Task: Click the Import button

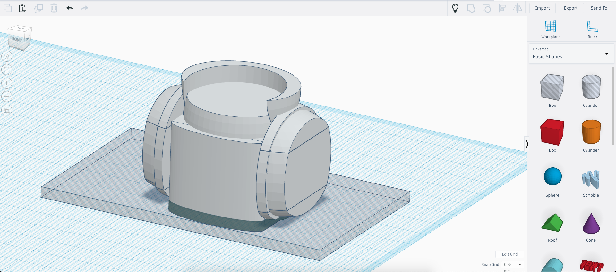Action: 542,8
